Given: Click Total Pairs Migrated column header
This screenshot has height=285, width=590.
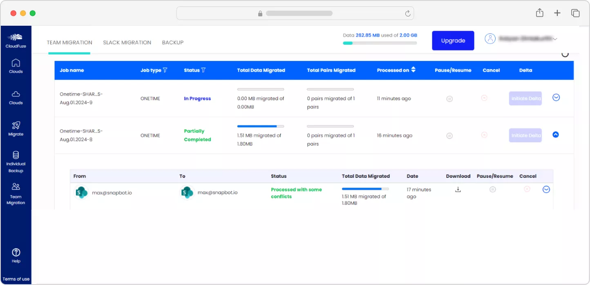Looking at the screenshot, I should [331, 70].
